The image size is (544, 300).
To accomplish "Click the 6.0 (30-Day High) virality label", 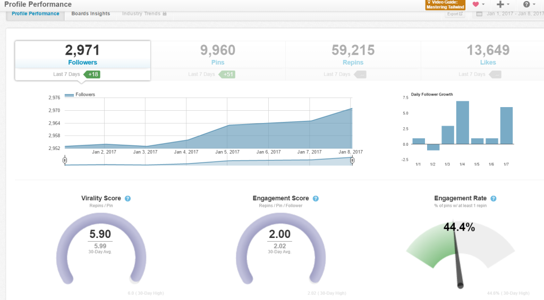I will pos(146,294).
